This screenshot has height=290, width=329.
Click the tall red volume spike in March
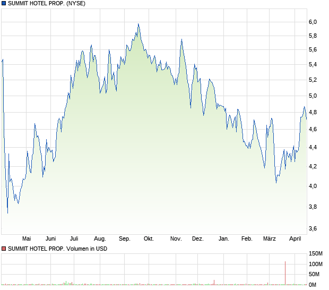tap(285, 273)
